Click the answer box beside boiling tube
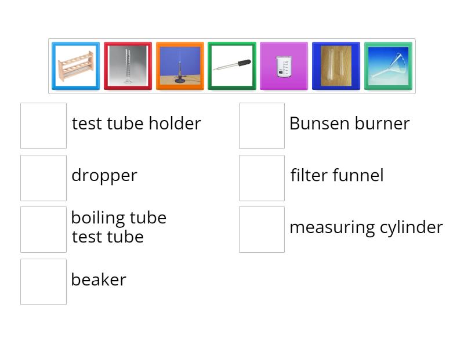The height and width of the screenshot is (348, 464). point(43,229)
